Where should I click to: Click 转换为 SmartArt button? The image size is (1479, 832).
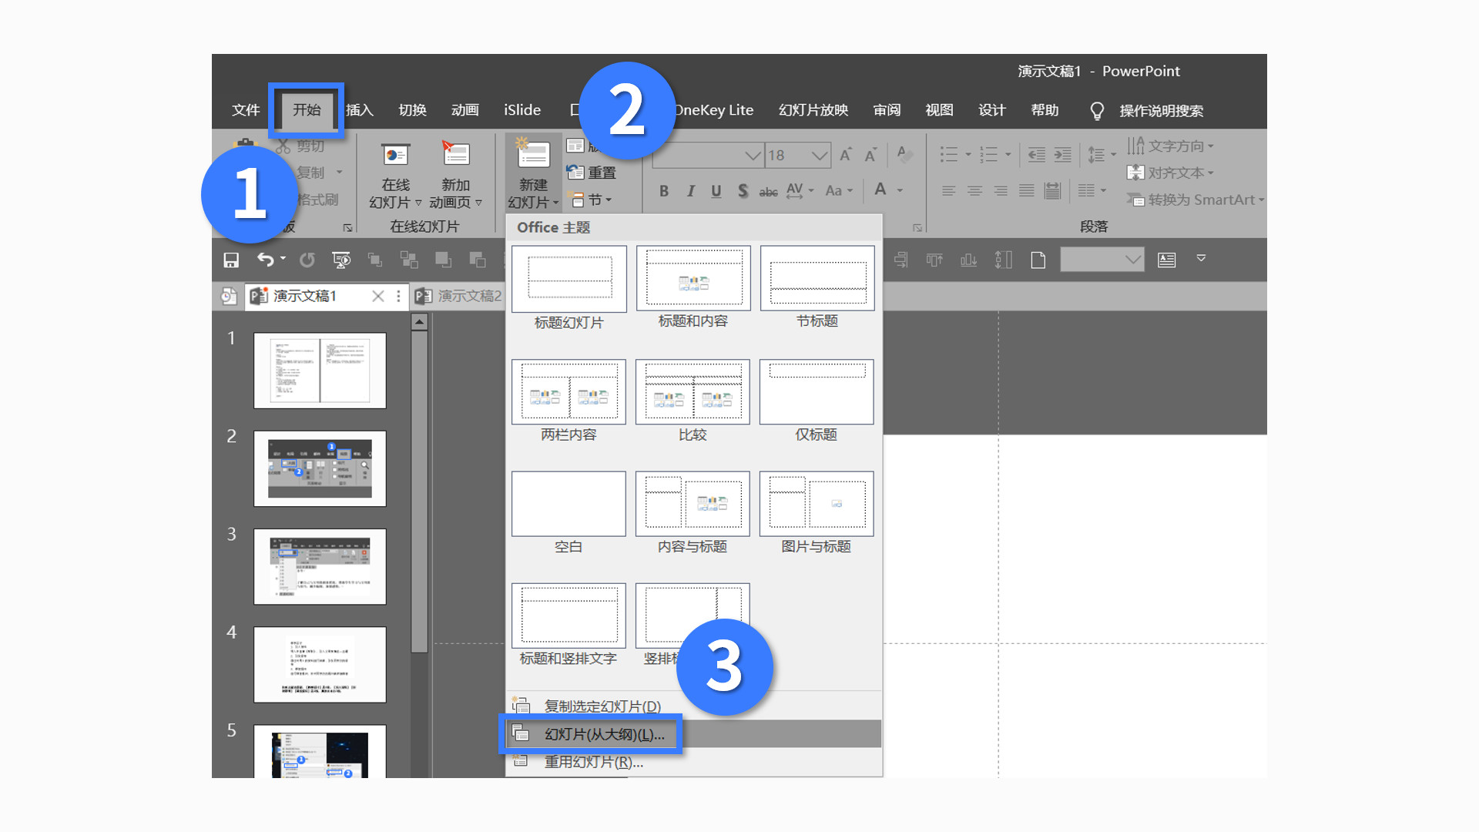click(1194, 200)
